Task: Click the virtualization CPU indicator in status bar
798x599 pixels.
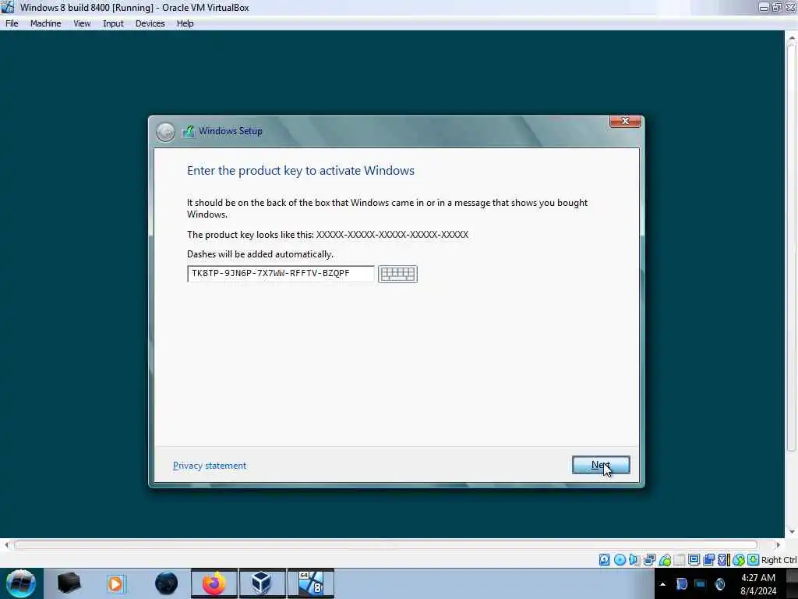Action: click(x=723, y=560)
